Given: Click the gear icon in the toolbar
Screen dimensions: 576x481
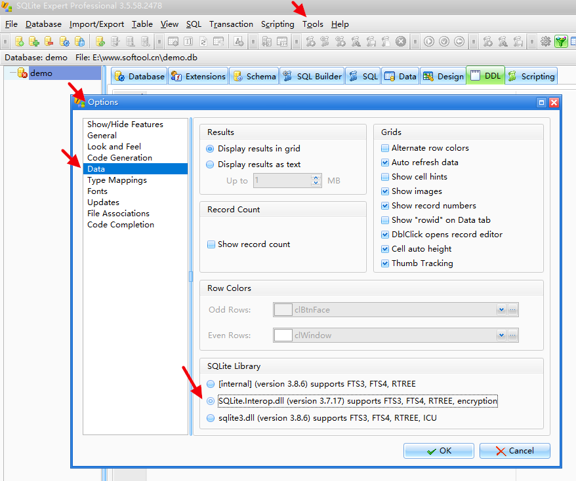Looking at the screenshot, I should (x=546, y=41).
